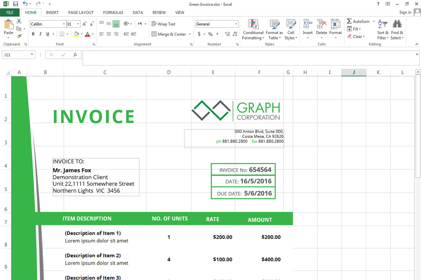Viewport: 421px width, 280px height.
Task: Click the Insert Function fx button
Action: coord(75,55)
